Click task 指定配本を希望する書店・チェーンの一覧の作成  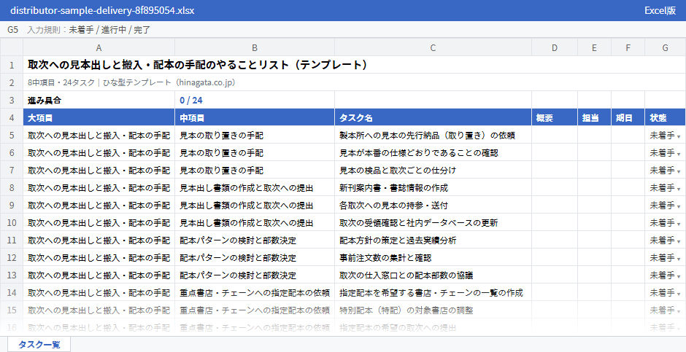click(433, 293)
